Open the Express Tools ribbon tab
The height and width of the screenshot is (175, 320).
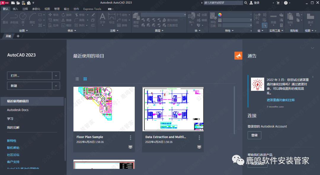point(92,9)
